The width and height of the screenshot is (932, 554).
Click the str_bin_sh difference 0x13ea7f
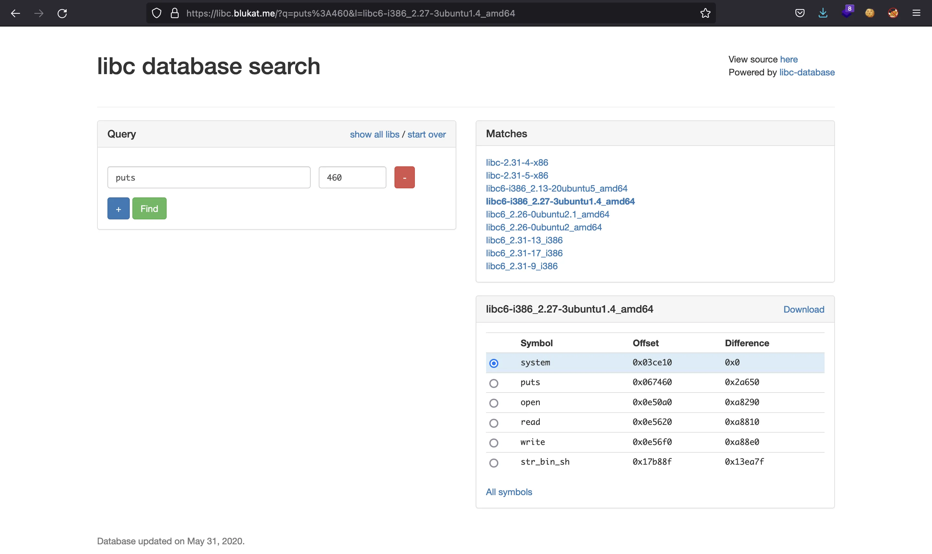coord(744,462)
